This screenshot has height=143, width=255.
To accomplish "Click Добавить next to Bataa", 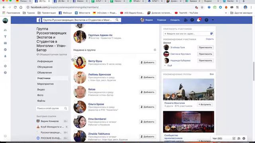I will point(147,92).
